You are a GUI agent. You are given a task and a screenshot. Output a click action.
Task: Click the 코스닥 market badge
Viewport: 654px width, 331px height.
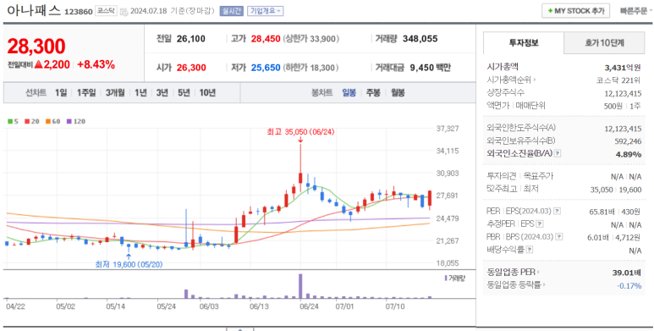[106, 11]
